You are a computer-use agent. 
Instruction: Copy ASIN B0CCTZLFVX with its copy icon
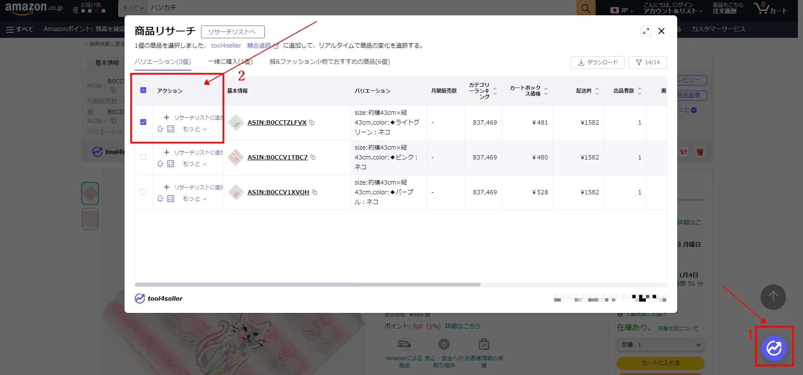pyautogui.click(x=312, y=122)
